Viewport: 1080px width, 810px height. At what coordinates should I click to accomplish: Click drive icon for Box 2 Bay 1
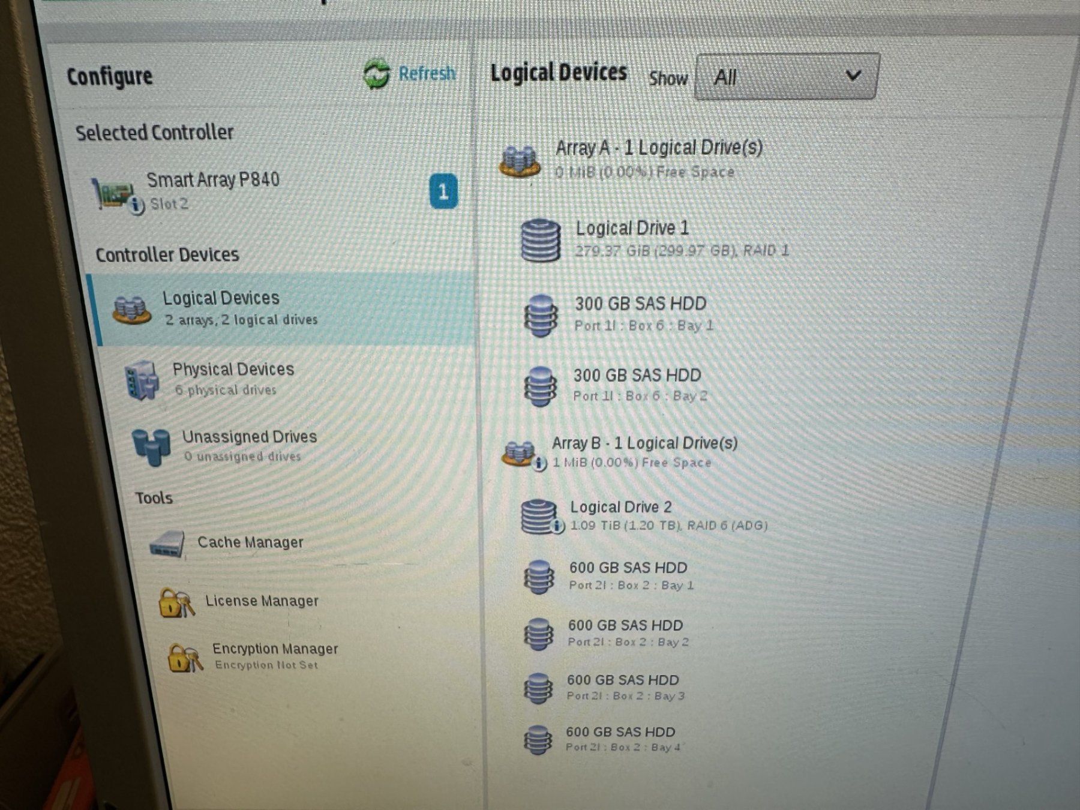[539, 577]
